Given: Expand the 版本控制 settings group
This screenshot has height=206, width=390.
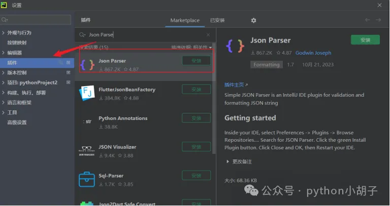Looking at the screenshot, I should (3, 73).
